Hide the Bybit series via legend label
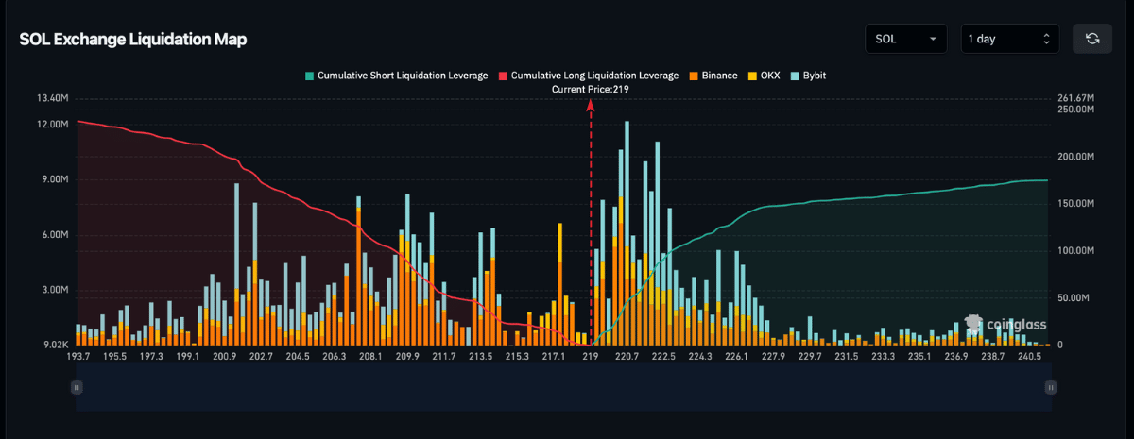The width and height of the screenshot is (1134, 439). pos(816,75)
